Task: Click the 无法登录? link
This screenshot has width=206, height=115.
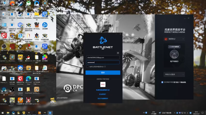Action: pos(102,94)
